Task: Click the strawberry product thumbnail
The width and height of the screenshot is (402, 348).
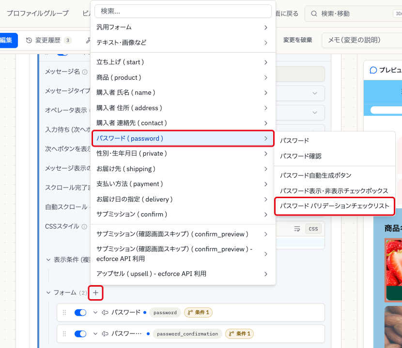Action: [x=393, y=270]
